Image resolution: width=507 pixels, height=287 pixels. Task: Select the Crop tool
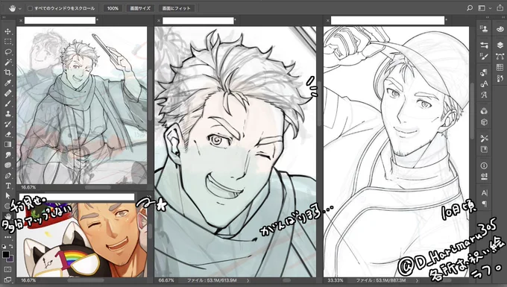(7, 72)
